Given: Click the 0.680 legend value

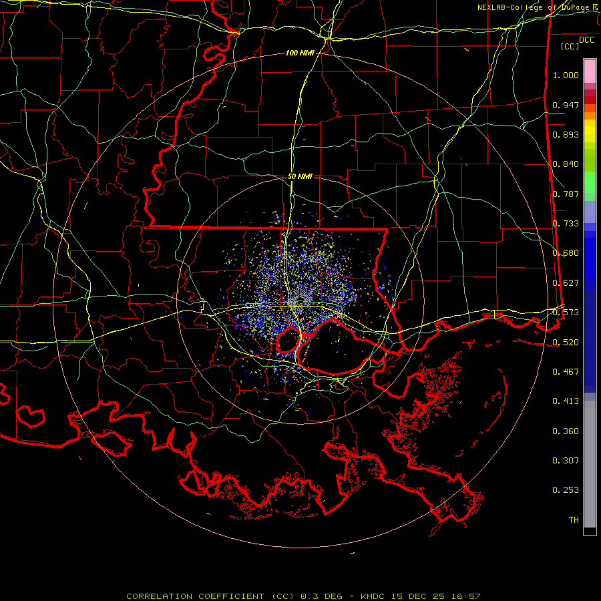Looking at the screenshot, I should 566,253.
